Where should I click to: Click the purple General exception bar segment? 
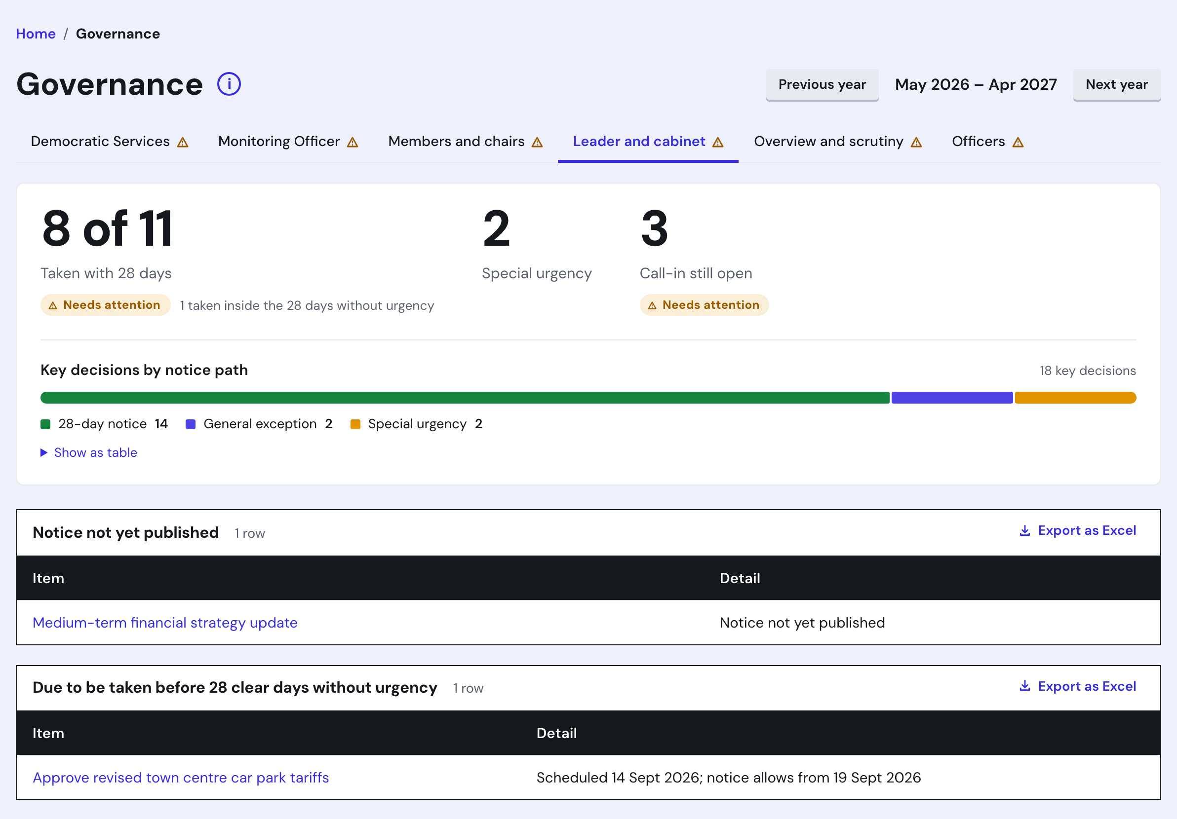pyautogui.click(x=952, y=398)
